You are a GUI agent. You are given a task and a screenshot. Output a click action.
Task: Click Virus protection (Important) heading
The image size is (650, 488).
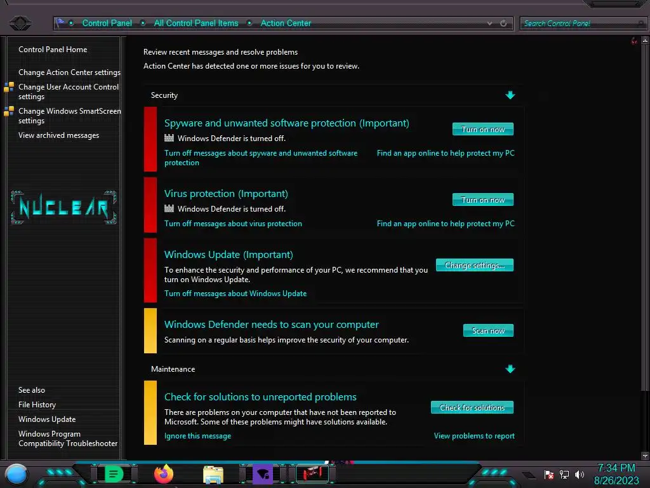coord(226,193)
